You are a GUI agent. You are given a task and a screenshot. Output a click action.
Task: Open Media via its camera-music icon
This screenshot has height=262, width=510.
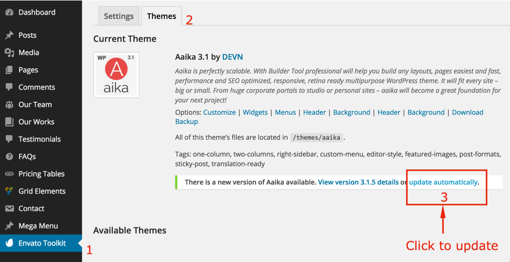[9, 53]
